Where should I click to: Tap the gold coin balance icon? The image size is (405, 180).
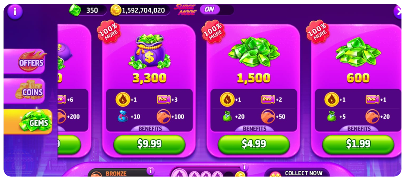pos(116,10)
